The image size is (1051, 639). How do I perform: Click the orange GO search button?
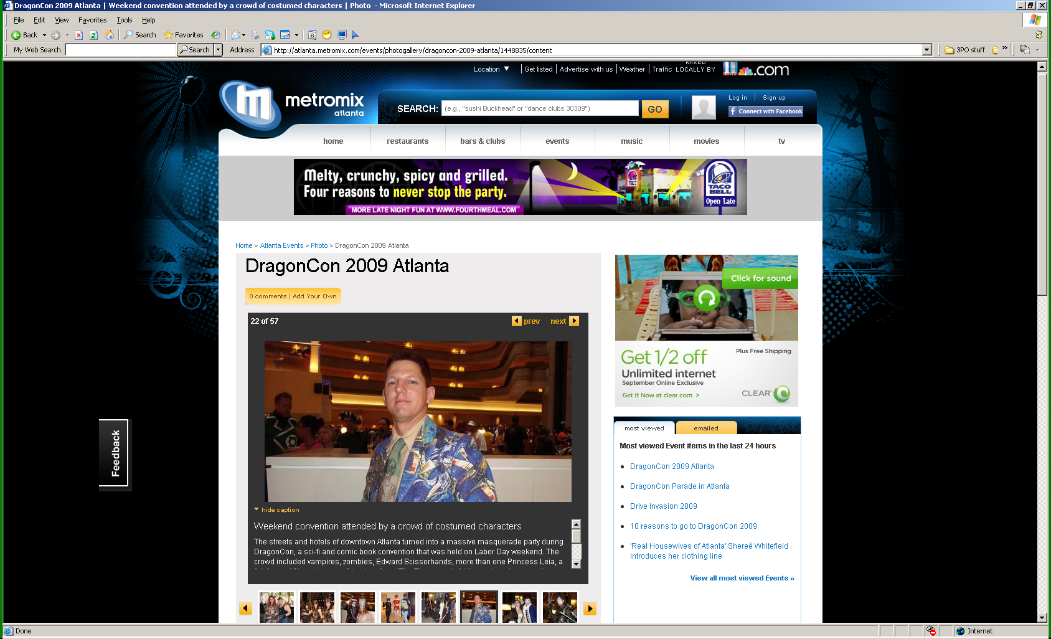[x=655, y=109]
